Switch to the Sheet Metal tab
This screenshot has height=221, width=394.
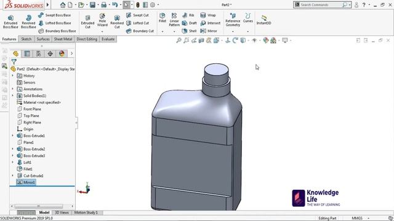pos(63,39)
